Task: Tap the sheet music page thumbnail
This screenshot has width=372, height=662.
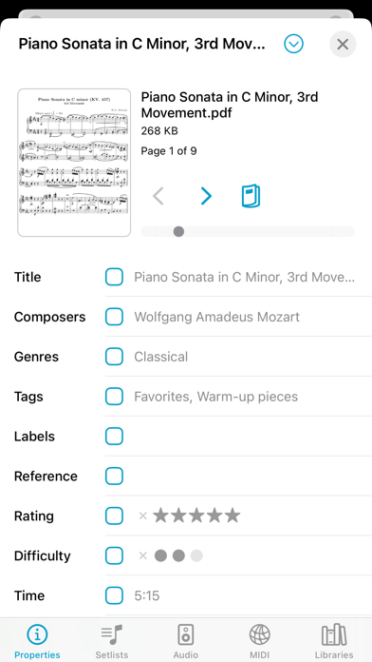Action: click(x=74, y=163)
